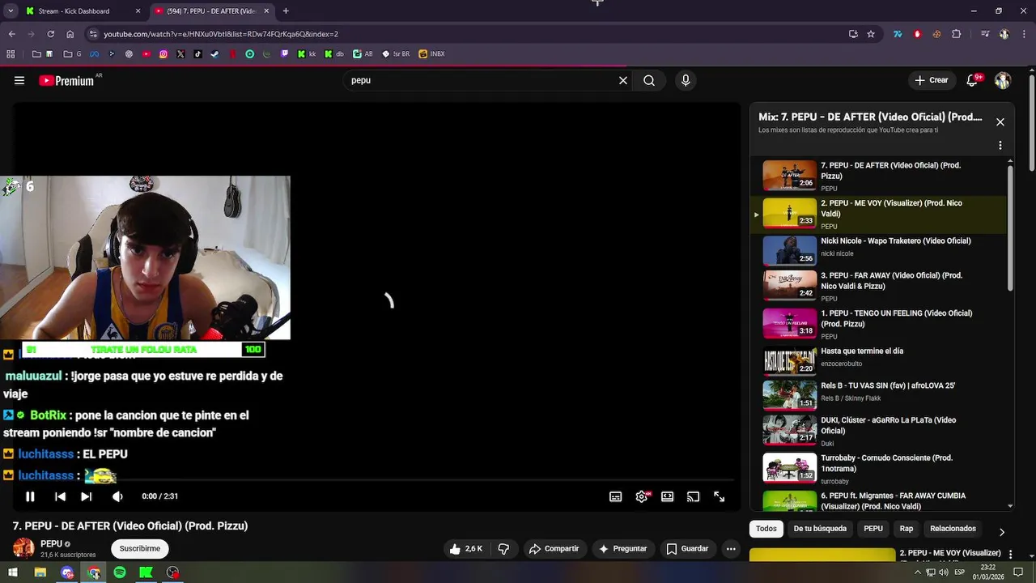
Task: Share video with Compartir button
Action: [554, 549]
